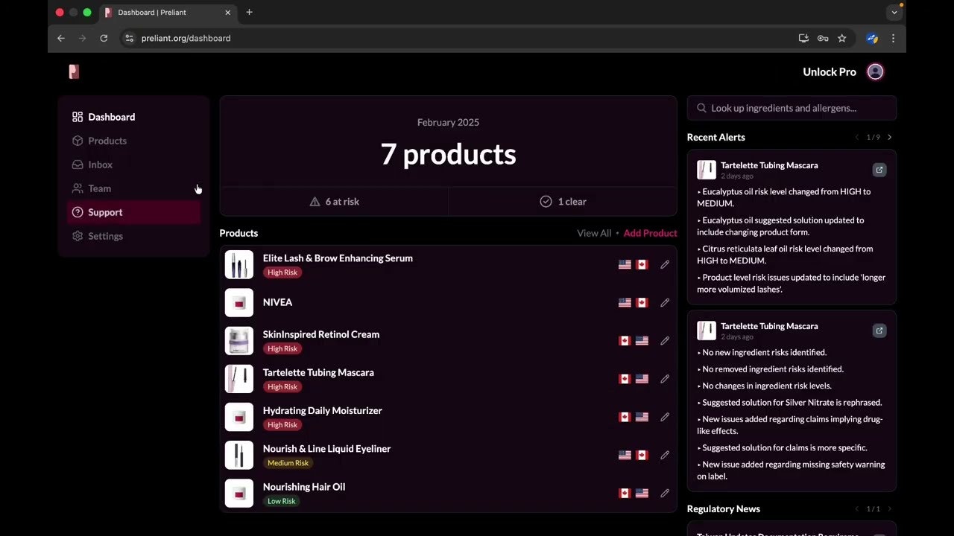Open the NIVEA product
The height and width of the screenshot is (536, 954).
coord(277,302)
